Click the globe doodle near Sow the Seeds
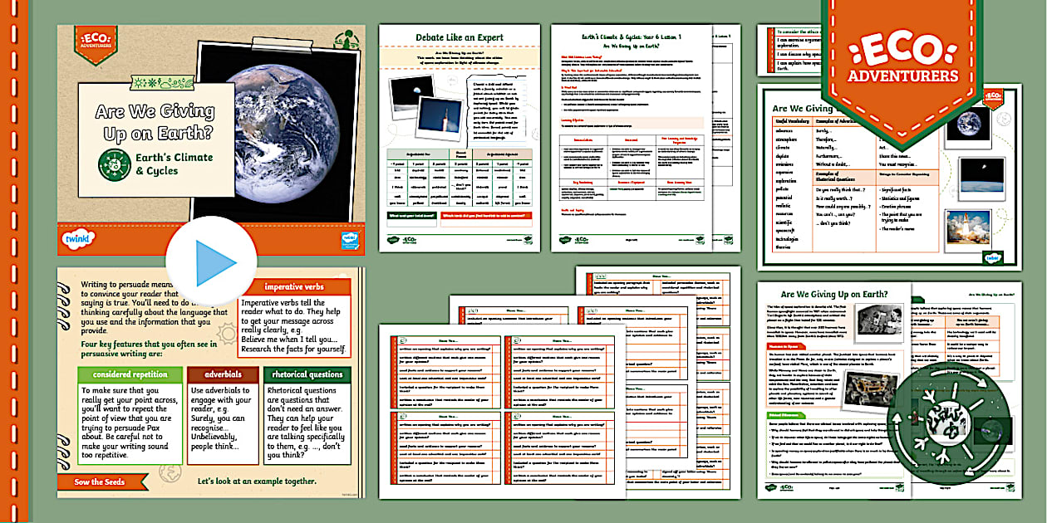The image size is (1047, 523). pyautogui.click(x=170, y=474)
